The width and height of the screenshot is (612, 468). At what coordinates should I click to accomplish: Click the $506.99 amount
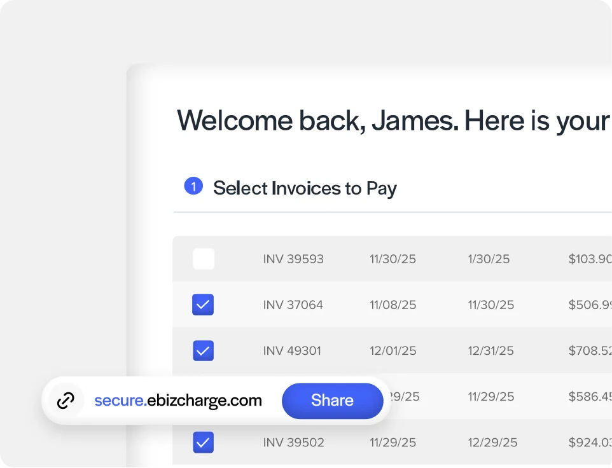click(590, 305)
